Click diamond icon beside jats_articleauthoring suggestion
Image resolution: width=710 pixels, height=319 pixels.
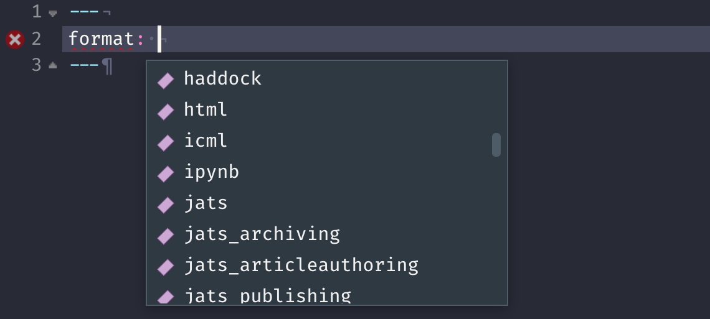166,267
